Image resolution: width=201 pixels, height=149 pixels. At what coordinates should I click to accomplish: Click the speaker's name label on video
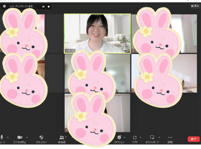[70, 51]
